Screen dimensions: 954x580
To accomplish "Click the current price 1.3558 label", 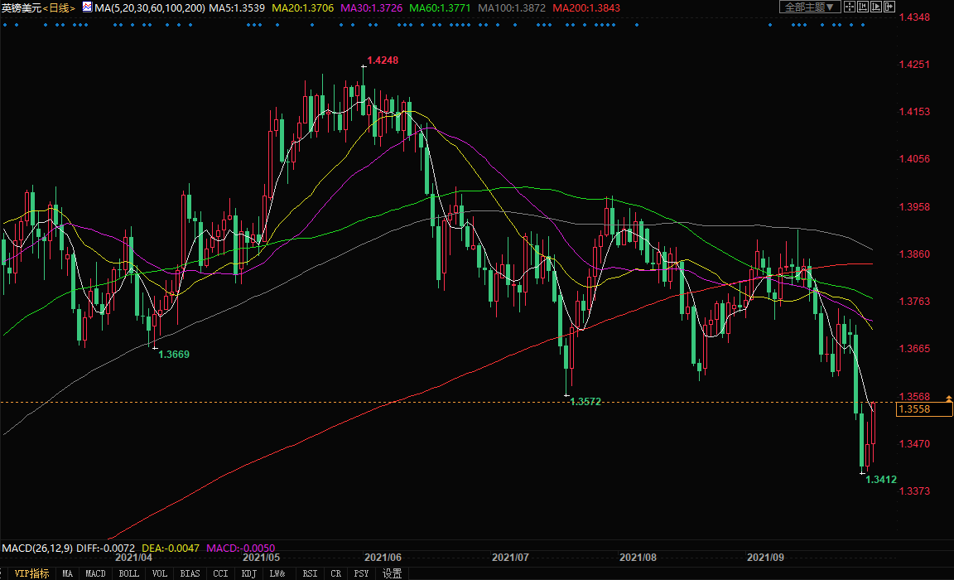I will (914, 409).
